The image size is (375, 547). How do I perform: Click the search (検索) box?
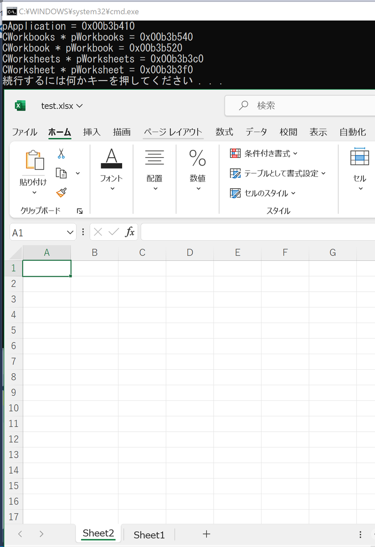click(x=300, y=106)
